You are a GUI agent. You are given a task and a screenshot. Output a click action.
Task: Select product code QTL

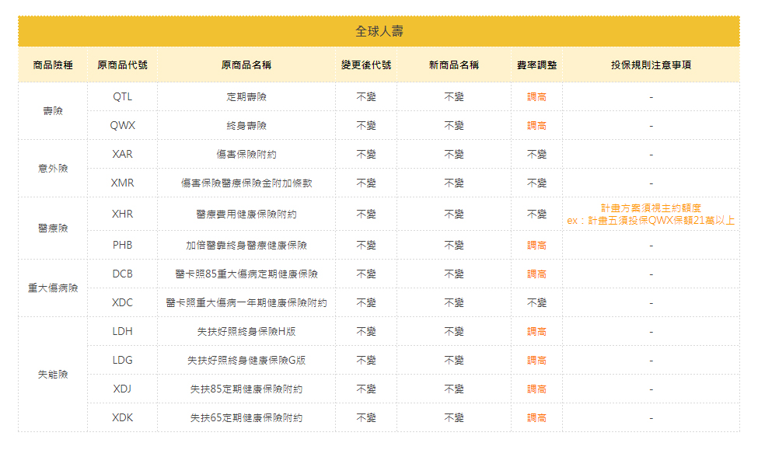coord(122,96)
